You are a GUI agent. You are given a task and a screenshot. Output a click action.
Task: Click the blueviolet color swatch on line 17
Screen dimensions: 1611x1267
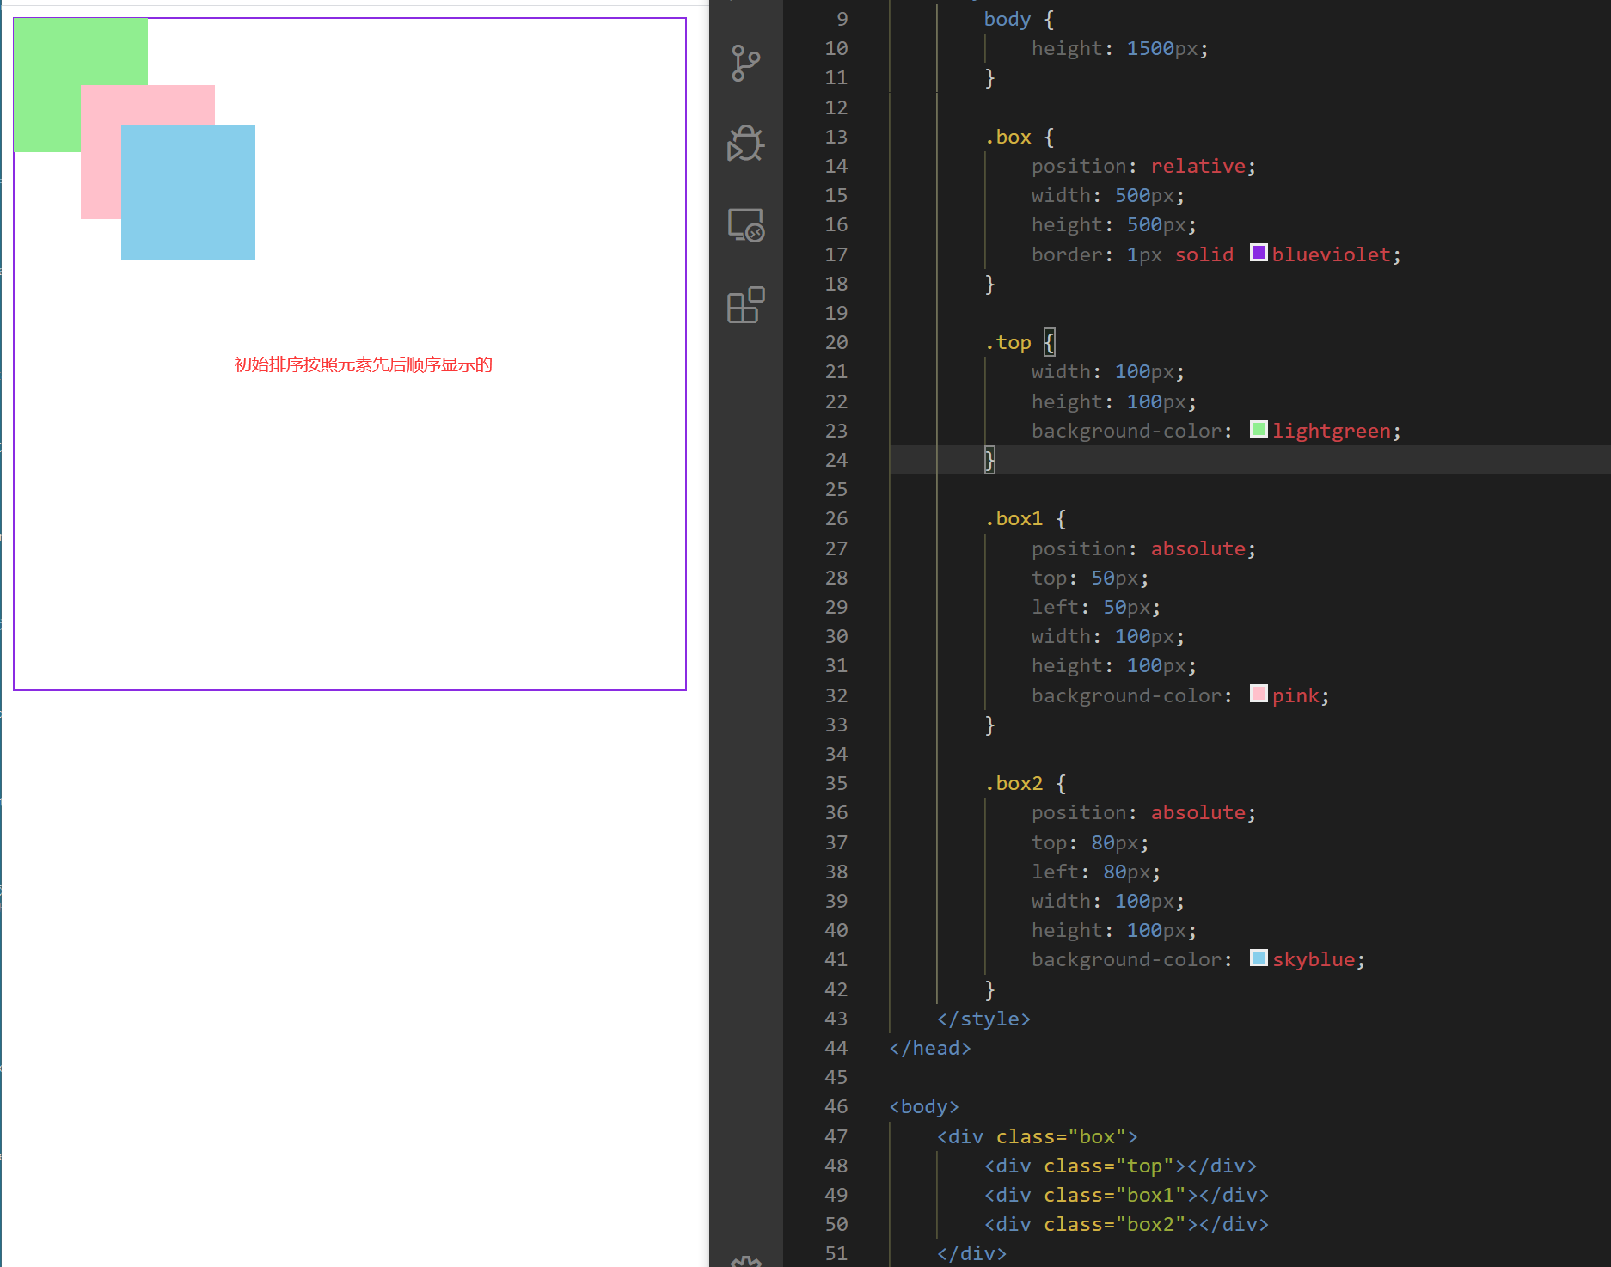point(1259,253)
